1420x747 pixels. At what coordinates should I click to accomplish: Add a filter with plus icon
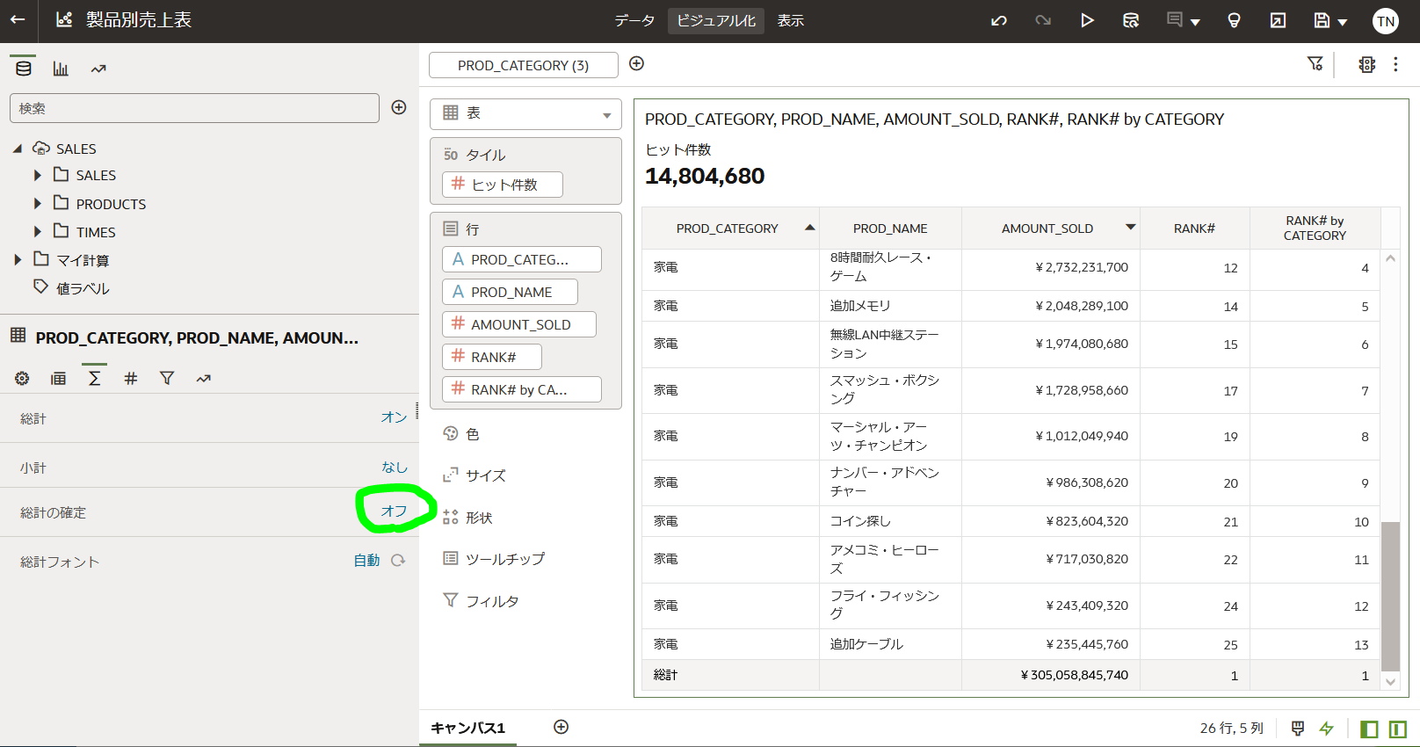(637, 63)
